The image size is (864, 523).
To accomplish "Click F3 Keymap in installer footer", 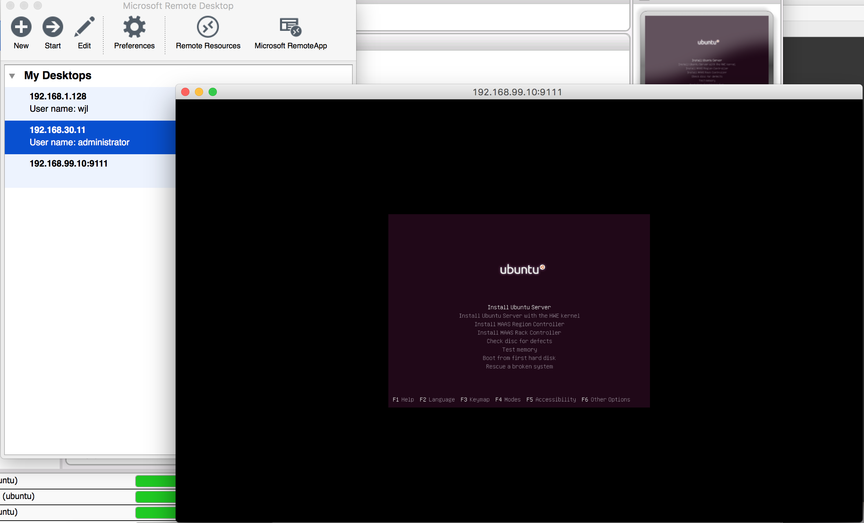I will tap(475, 399).
